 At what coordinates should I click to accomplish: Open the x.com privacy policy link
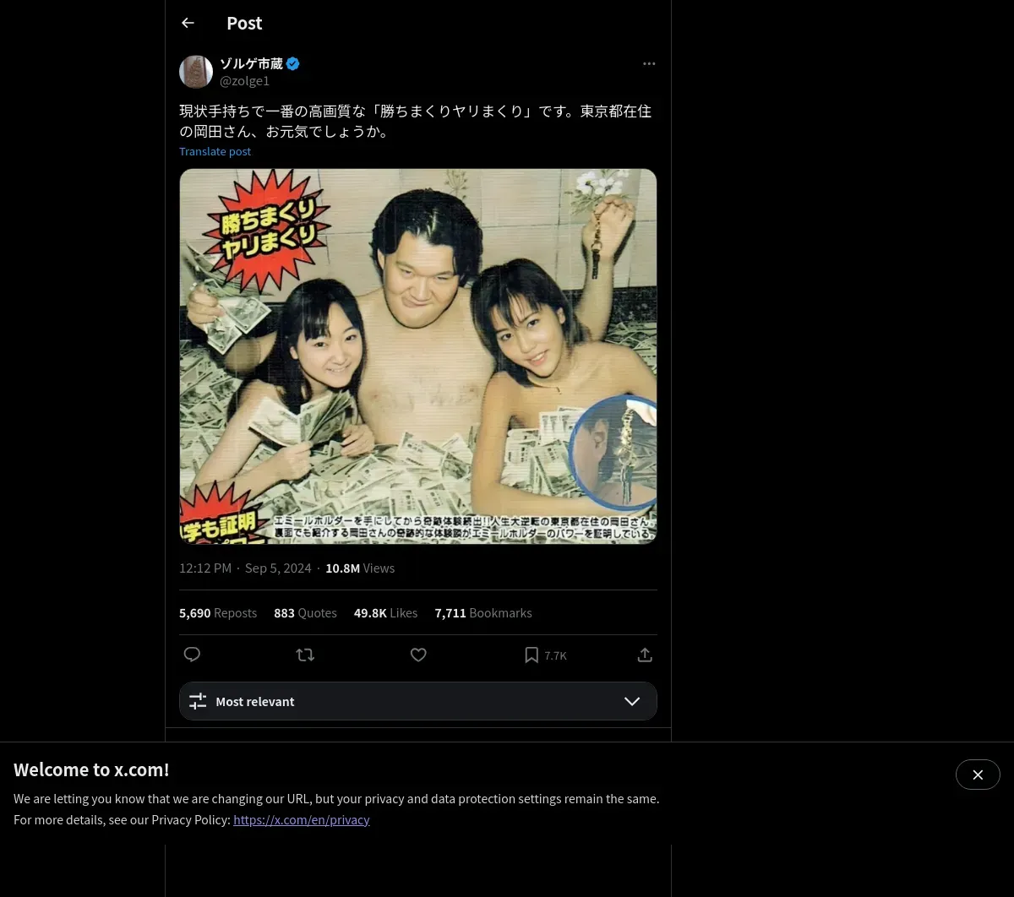(x=302, y=819)
